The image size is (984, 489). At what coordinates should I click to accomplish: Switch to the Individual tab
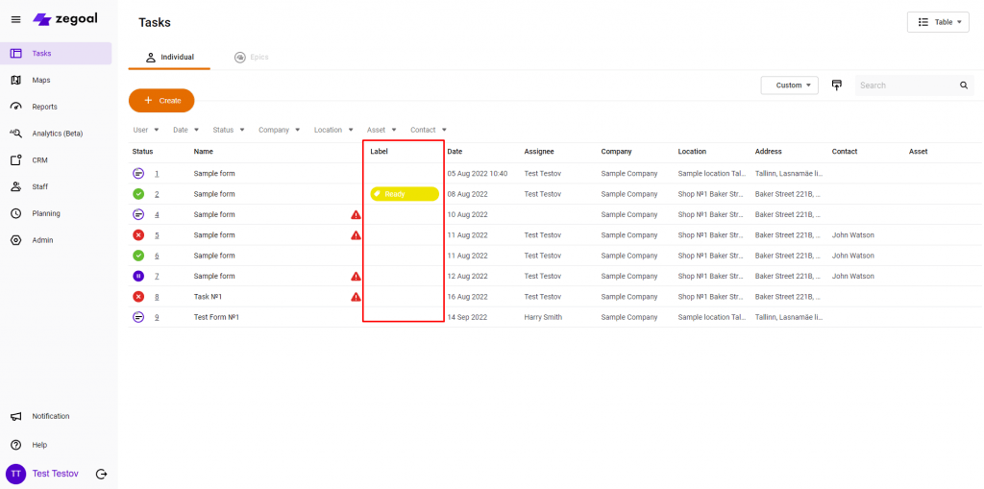pyautogui.click(x=169, y=58)
